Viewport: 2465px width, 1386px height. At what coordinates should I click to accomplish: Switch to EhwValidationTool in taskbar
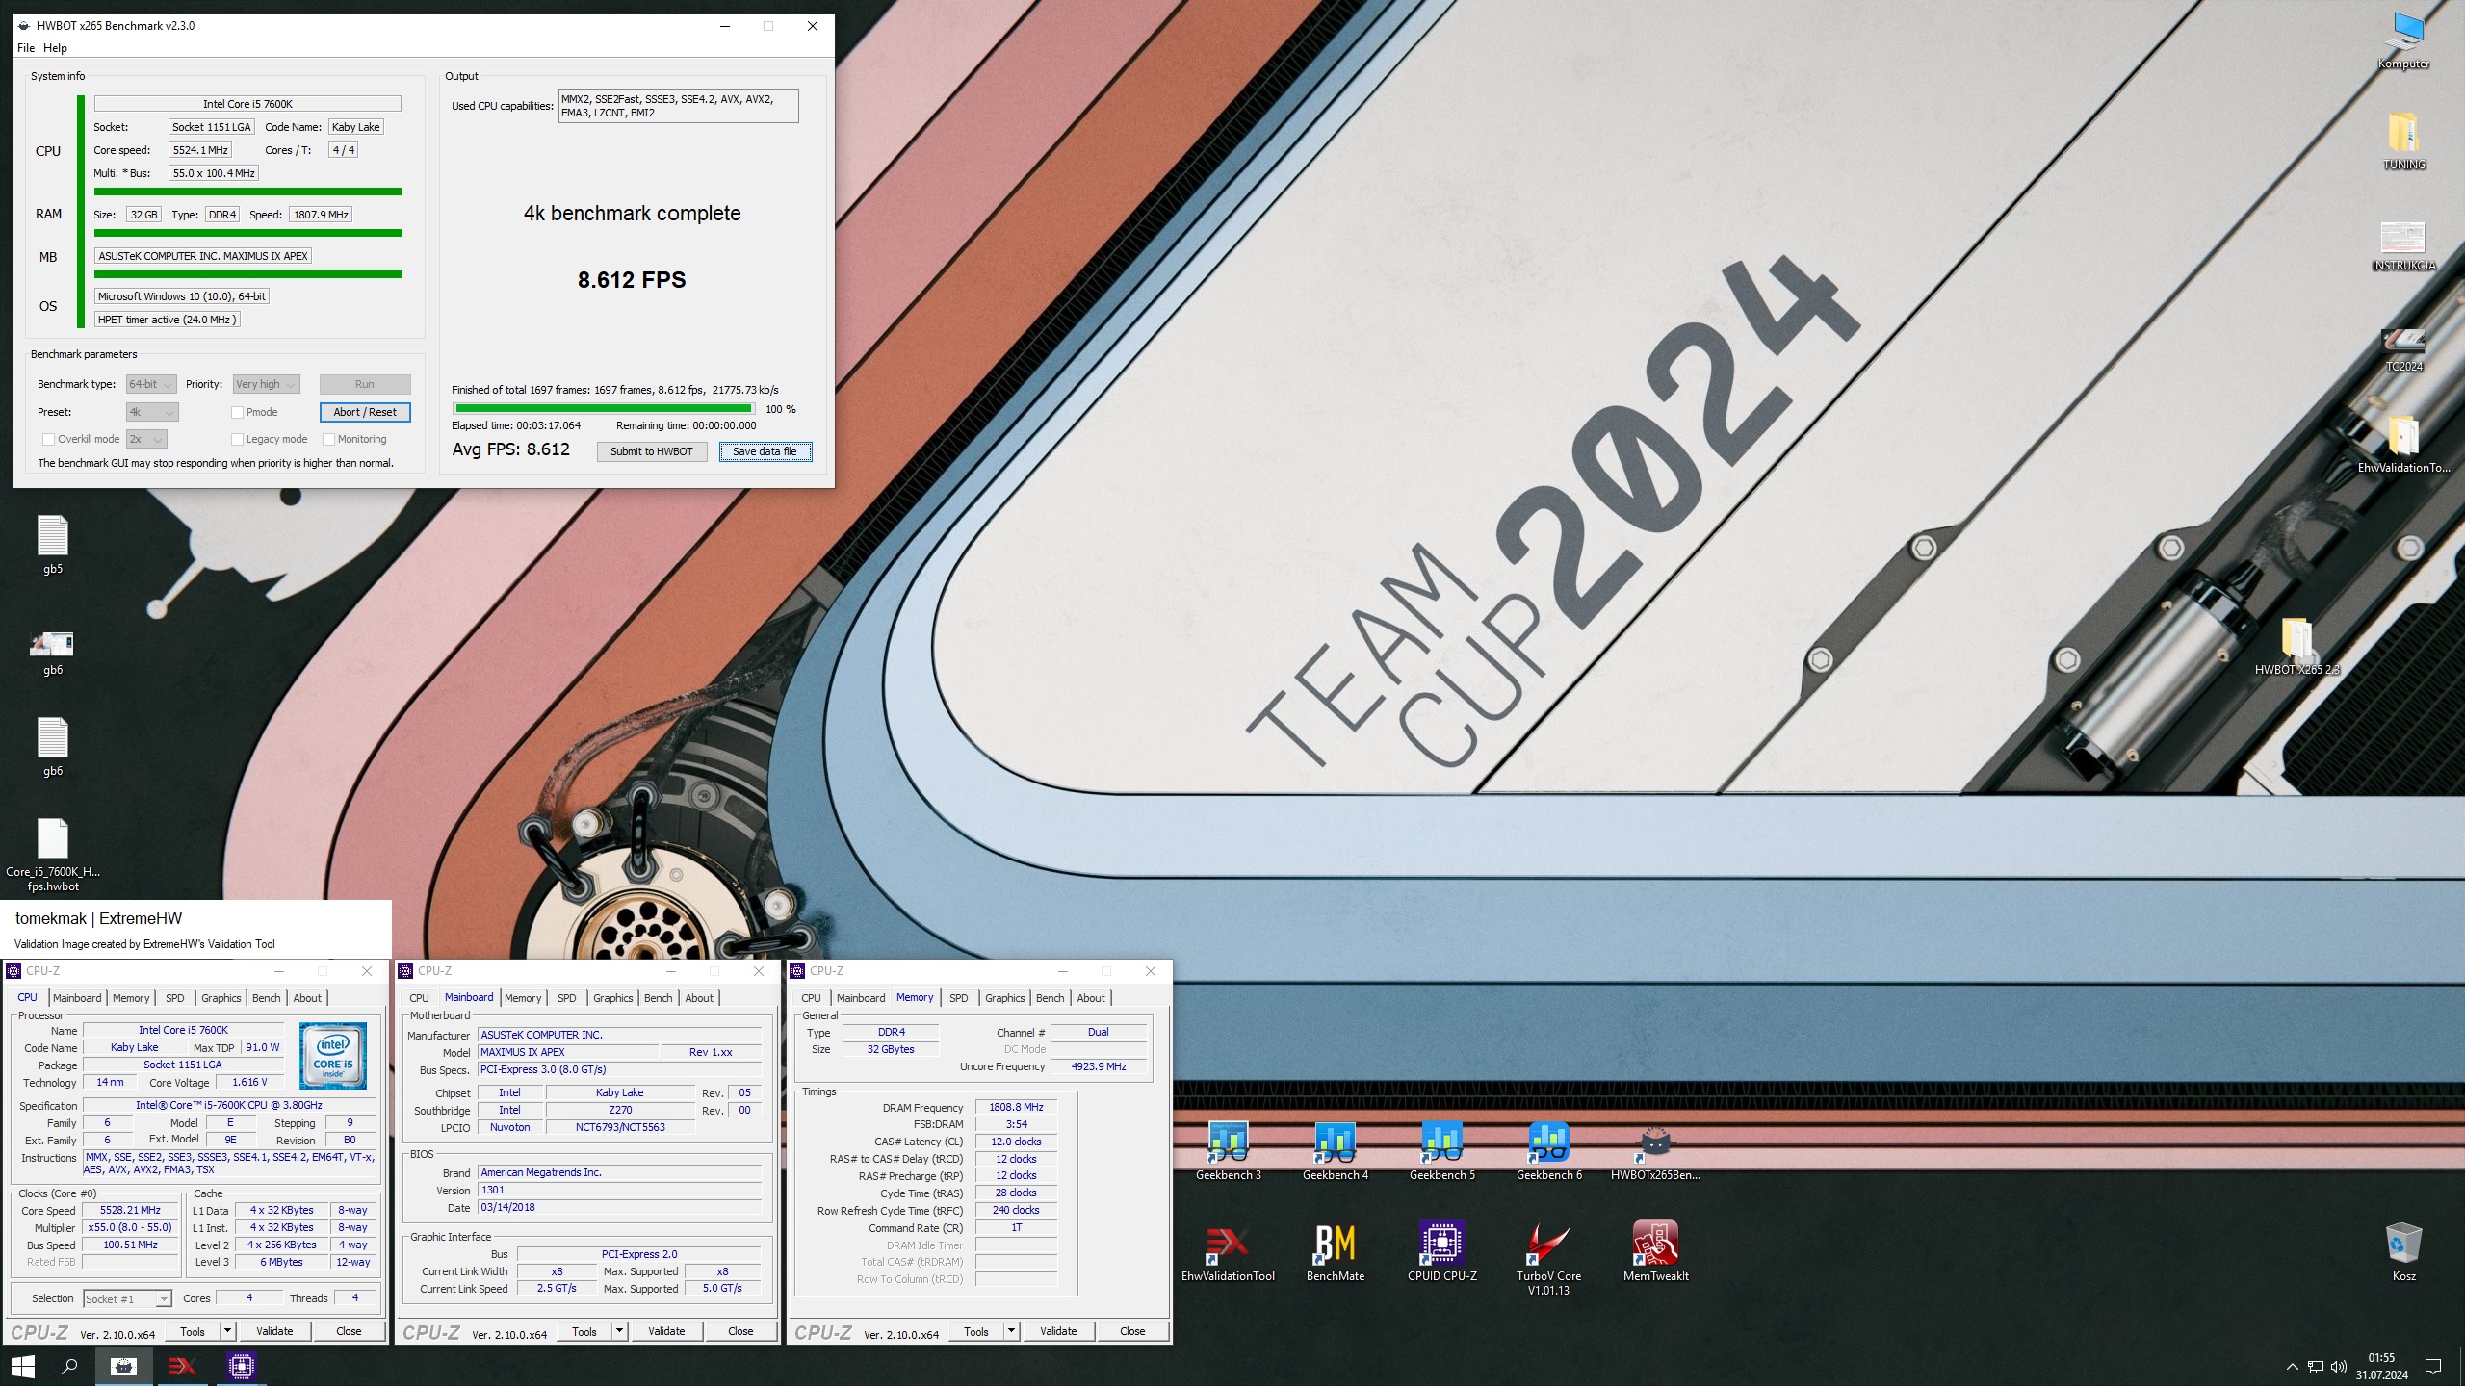[x=182, y=1366]
